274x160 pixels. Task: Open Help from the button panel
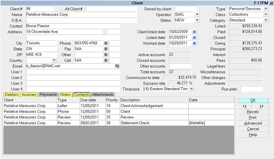click(253, 135)
